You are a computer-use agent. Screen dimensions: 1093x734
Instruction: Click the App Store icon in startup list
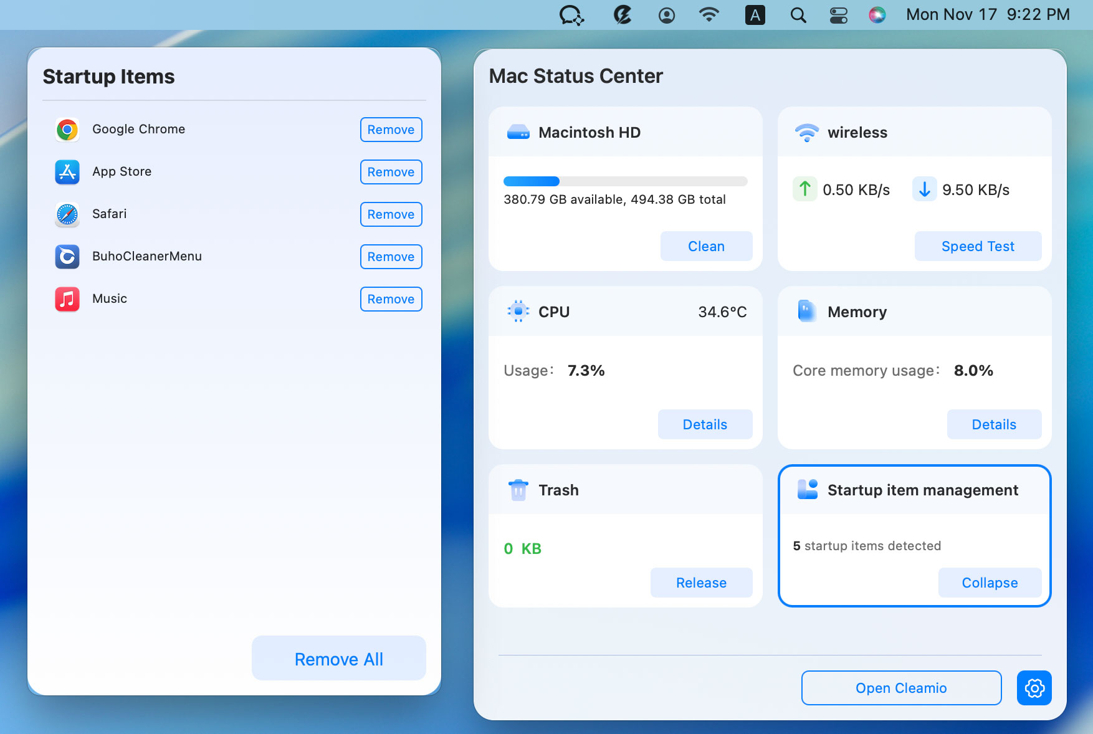(x=67, y=172)
